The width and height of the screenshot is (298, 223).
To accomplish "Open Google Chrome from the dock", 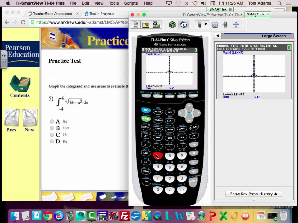I will (x=48, y=216).
